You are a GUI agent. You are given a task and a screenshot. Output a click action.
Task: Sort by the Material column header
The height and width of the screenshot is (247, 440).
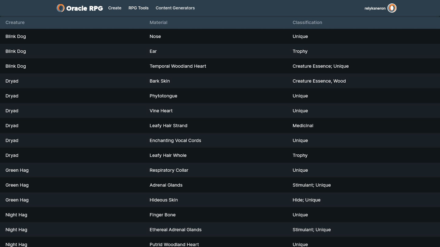158,22
